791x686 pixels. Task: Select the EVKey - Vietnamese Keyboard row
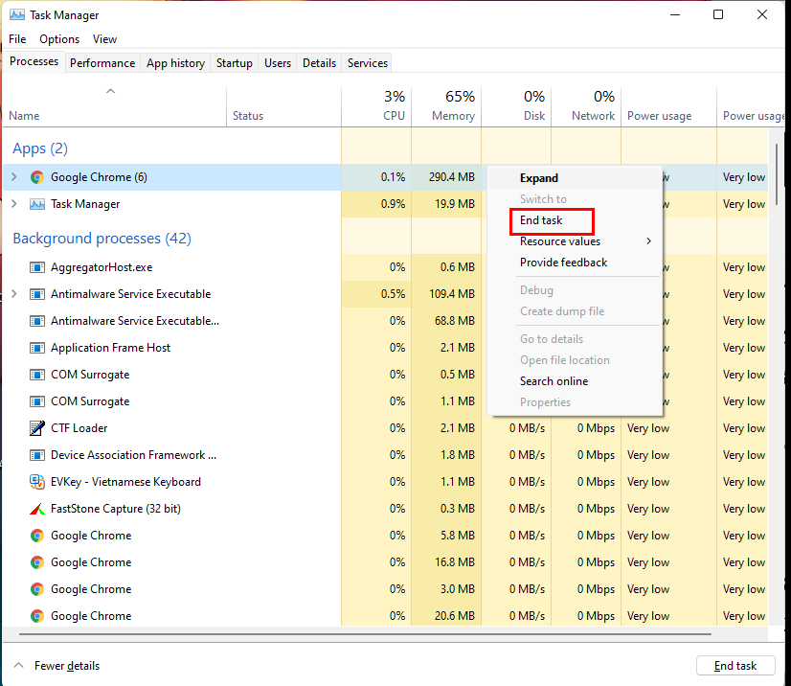[x=385, y=482]
